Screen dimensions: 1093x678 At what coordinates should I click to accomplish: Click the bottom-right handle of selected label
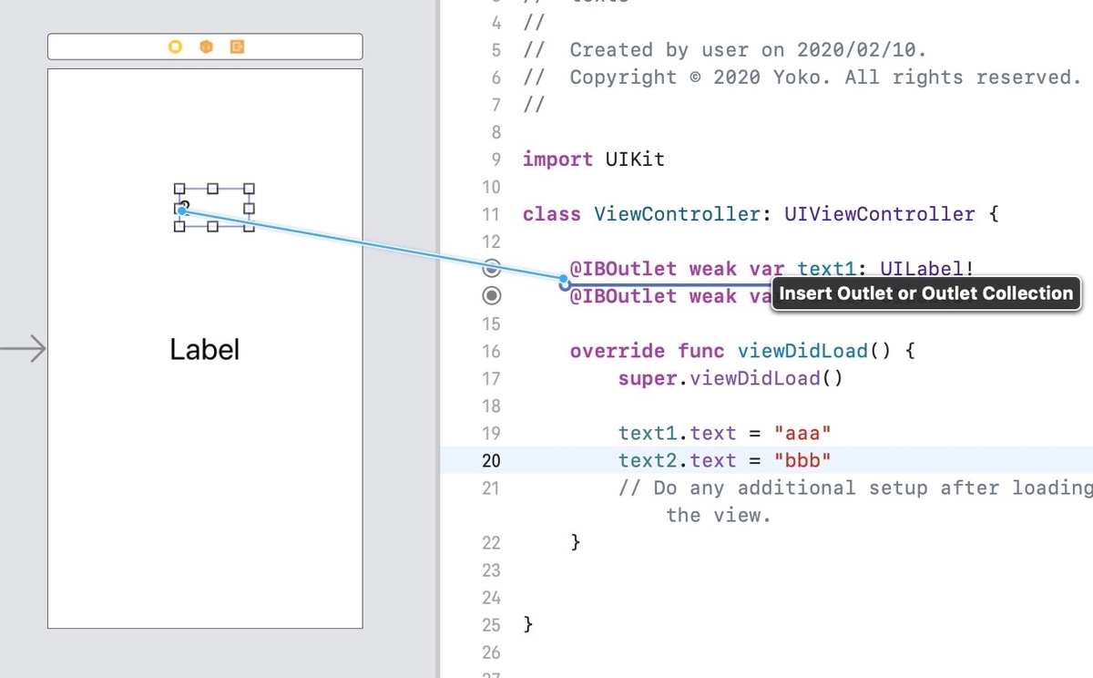(250, 227)
